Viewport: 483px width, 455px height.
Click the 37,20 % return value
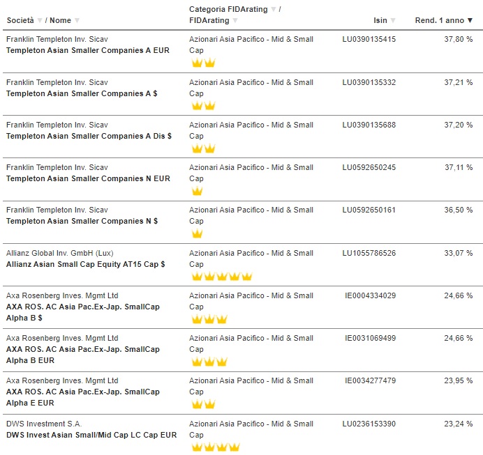coord(459,125)
